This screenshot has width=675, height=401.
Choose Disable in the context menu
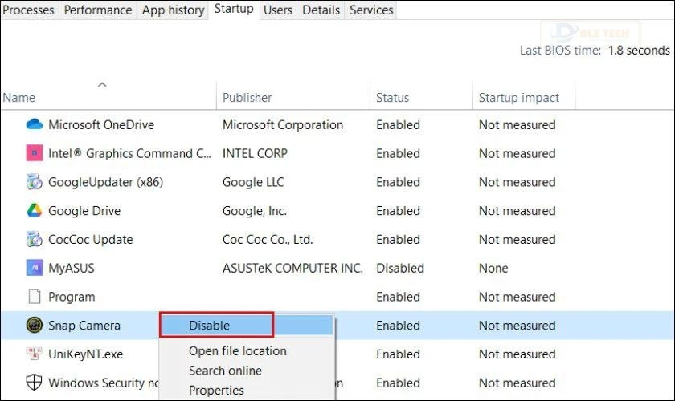(210, 326)
